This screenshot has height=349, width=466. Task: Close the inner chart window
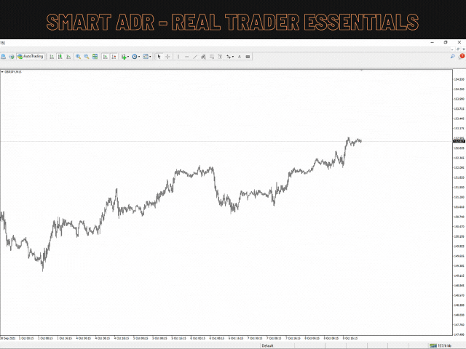click(464, 49)
